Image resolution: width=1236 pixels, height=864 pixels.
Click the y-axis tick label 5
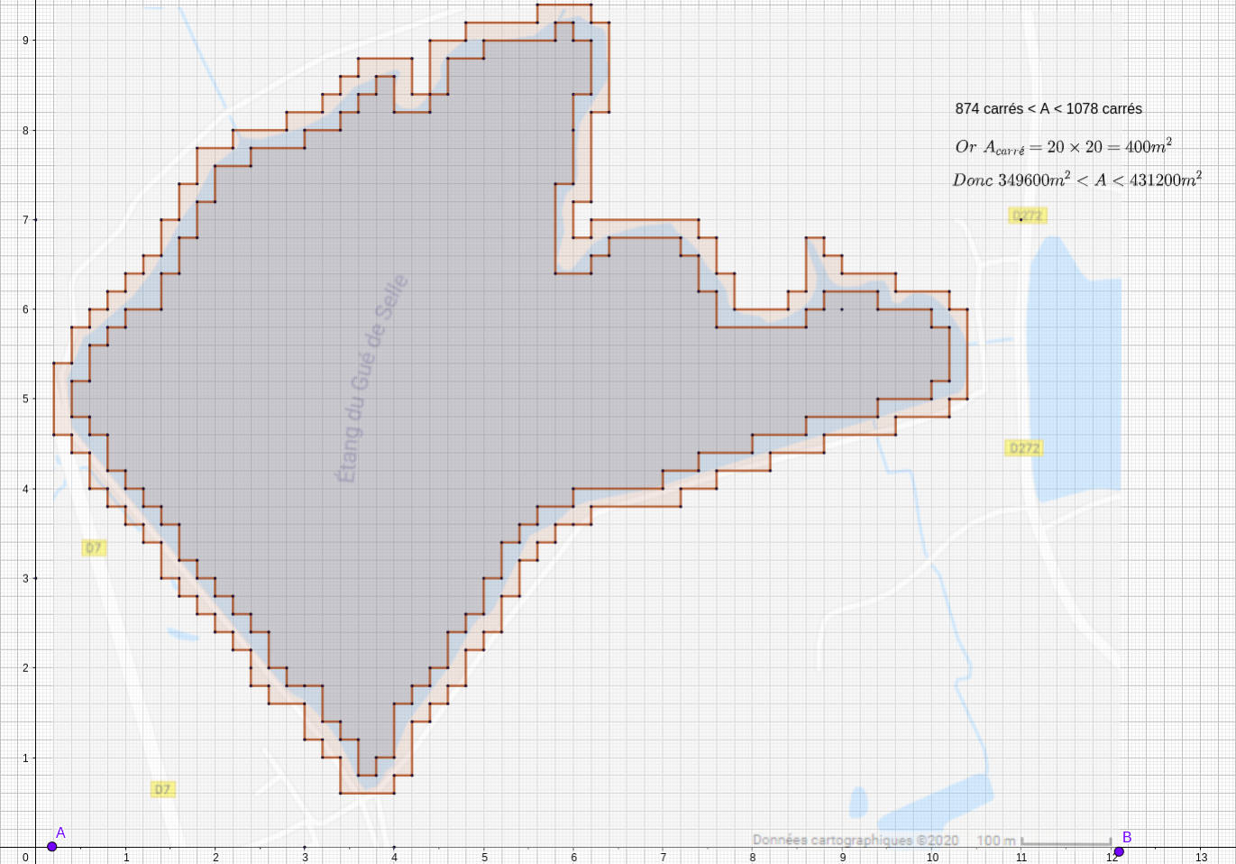[x=26, y=400]
